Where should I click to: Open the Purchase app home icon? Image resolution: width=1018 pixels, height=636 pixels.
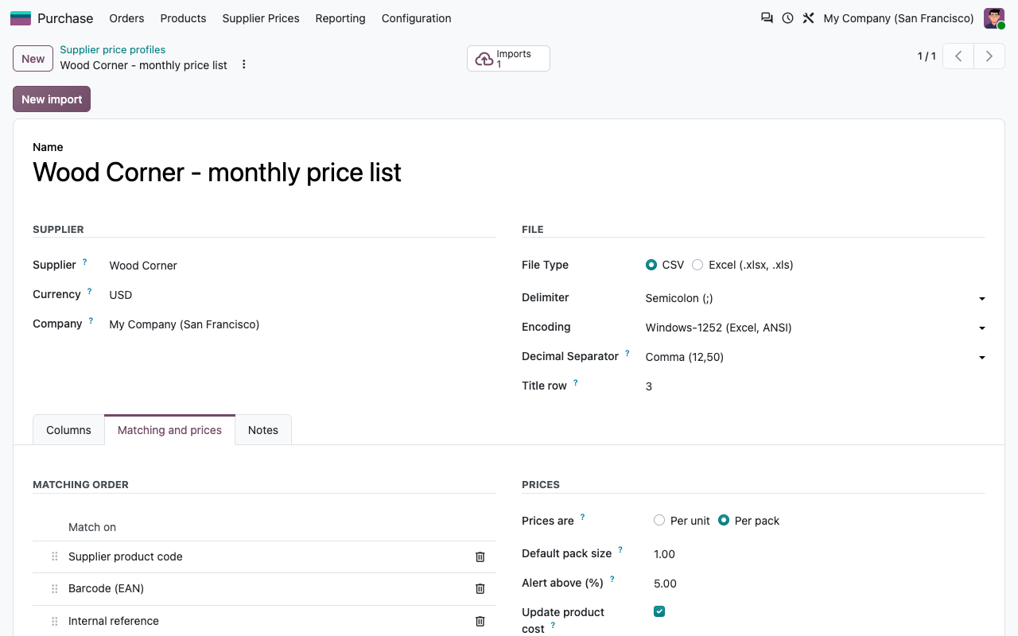point(21,18)
